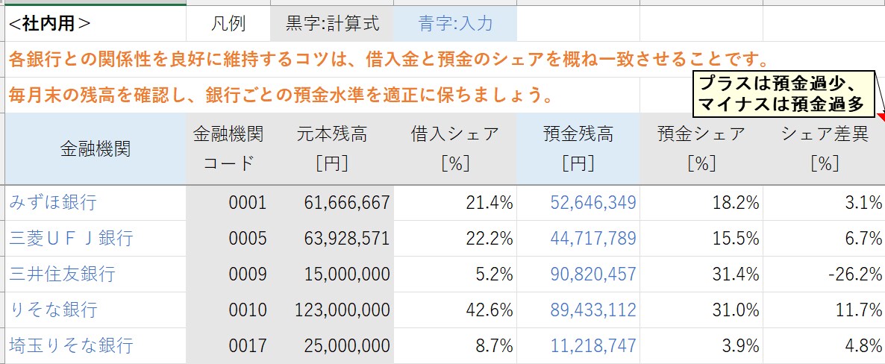Click principal balance 123,000,000
The width and height of the screenshot is (885, 364).
332,310
